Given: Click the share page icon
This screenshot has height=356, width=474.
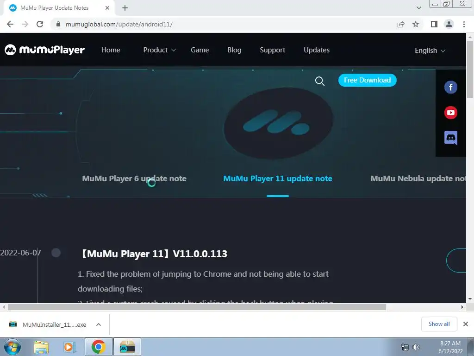Looking at the screenshot, I should pyautogui.click(x=401, y=24).
